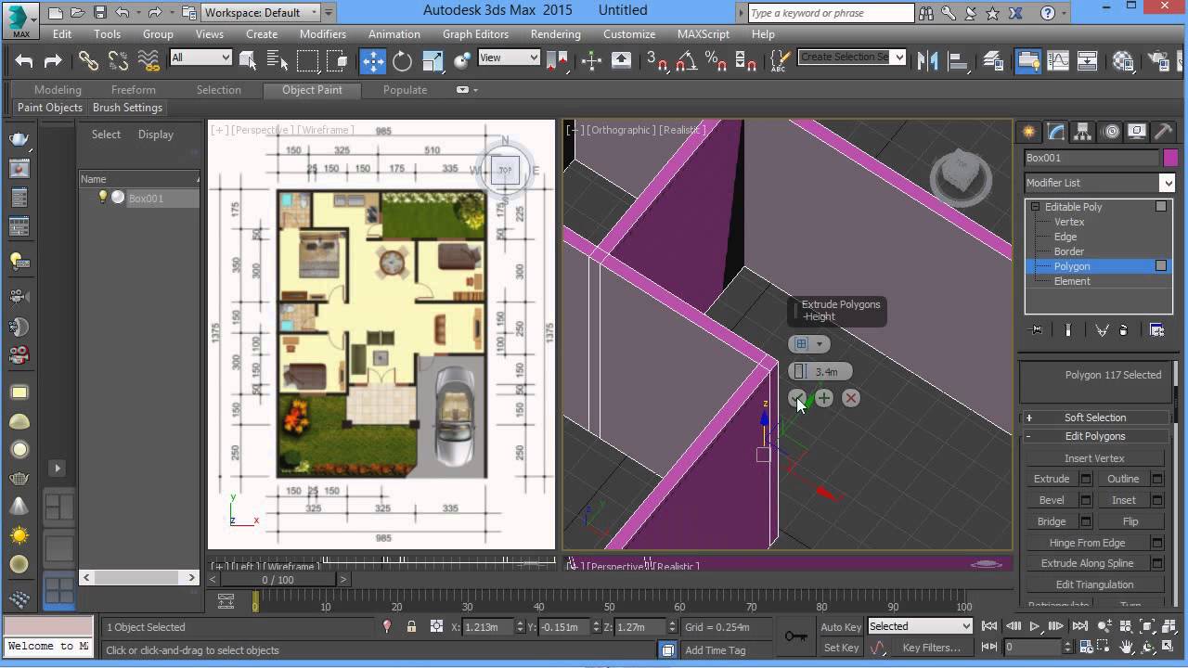This screenshot has height=668, width=1188.
Task: Open the 3ds Max application button
Action: [19, 19]
